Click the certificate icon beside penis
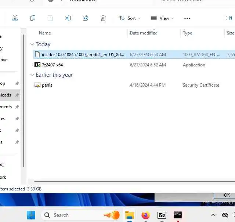 37,85
